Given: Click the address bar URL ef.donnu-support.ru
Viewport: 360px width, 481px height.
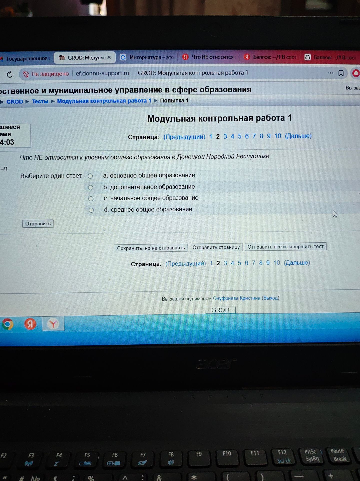Looking at the screenshot, I should click(102, 73).
